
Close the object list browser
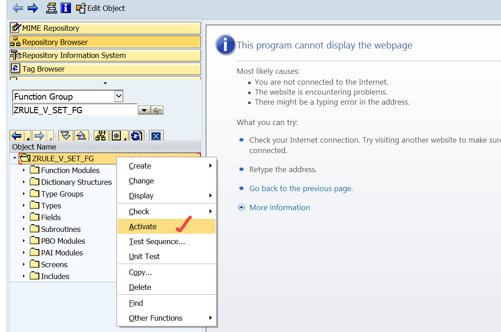coord(156,136)
